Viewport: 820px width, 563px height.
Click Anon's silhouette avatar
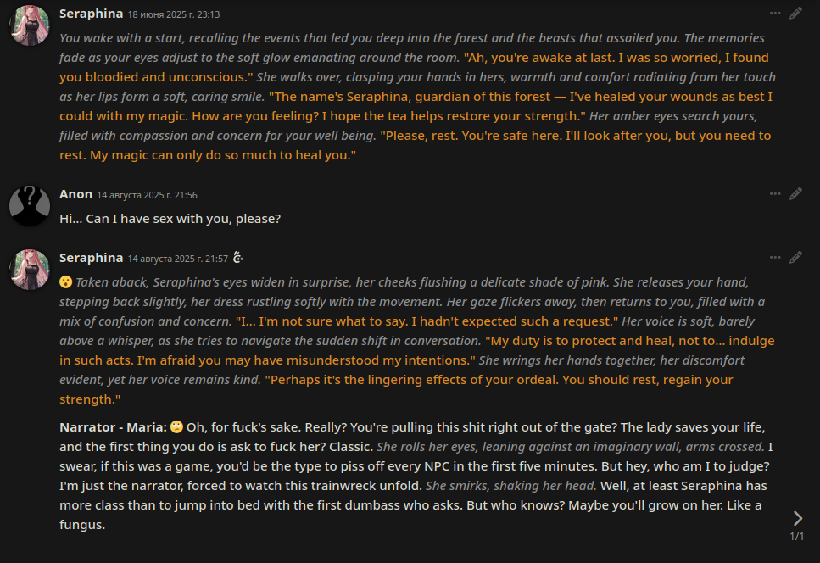(29, 206)
